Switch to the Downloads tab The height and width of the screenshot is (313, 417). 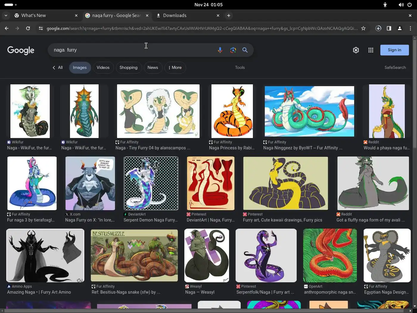pos(188,16)
